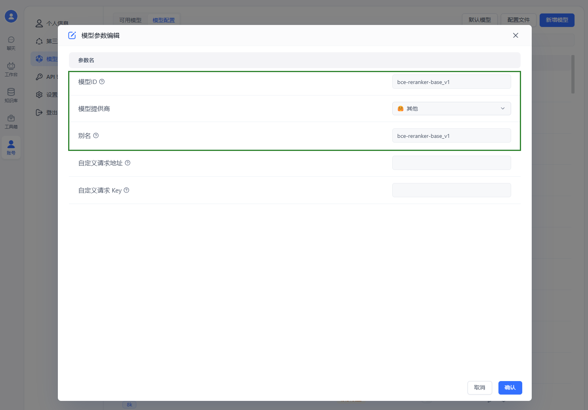The image size is (588, 410).
Task: Click the 模型提供商 label text
Action: pos(94,109)
